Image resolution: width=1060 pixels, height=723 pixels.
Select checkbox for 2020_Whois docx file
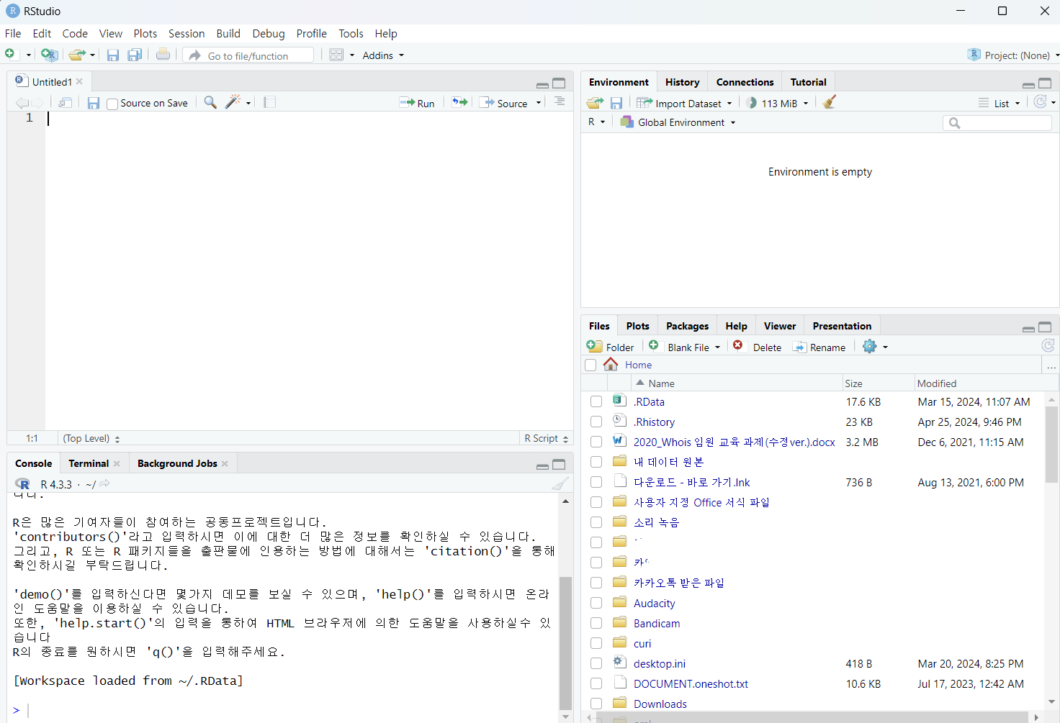(596, 442)
